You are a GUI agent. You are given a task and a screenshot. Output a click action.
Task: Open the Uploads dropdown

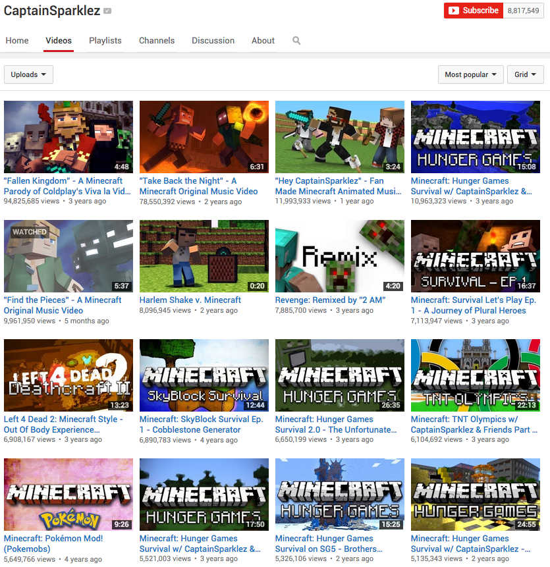pos(28,74)
